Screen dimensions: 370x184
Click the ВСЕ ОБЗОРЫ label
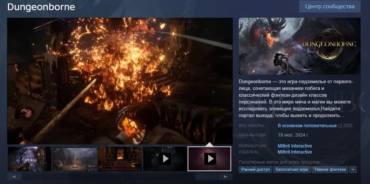tap(252, 126)
